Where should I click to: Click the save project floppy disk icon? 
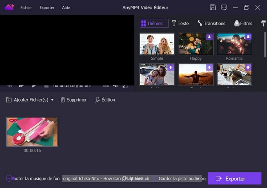[213, 8]
